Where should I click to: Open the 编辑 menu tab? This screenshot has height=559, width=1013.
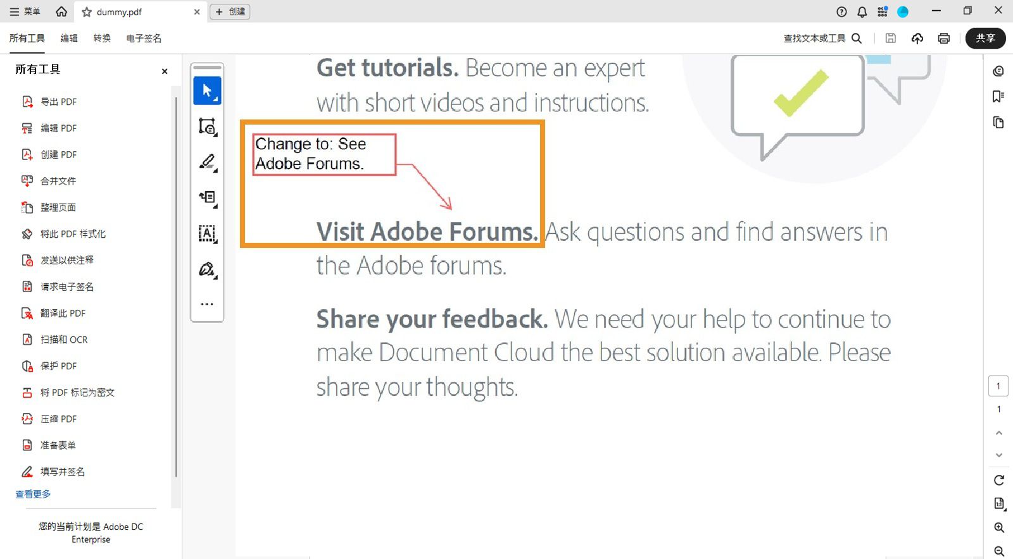point(69,39)
